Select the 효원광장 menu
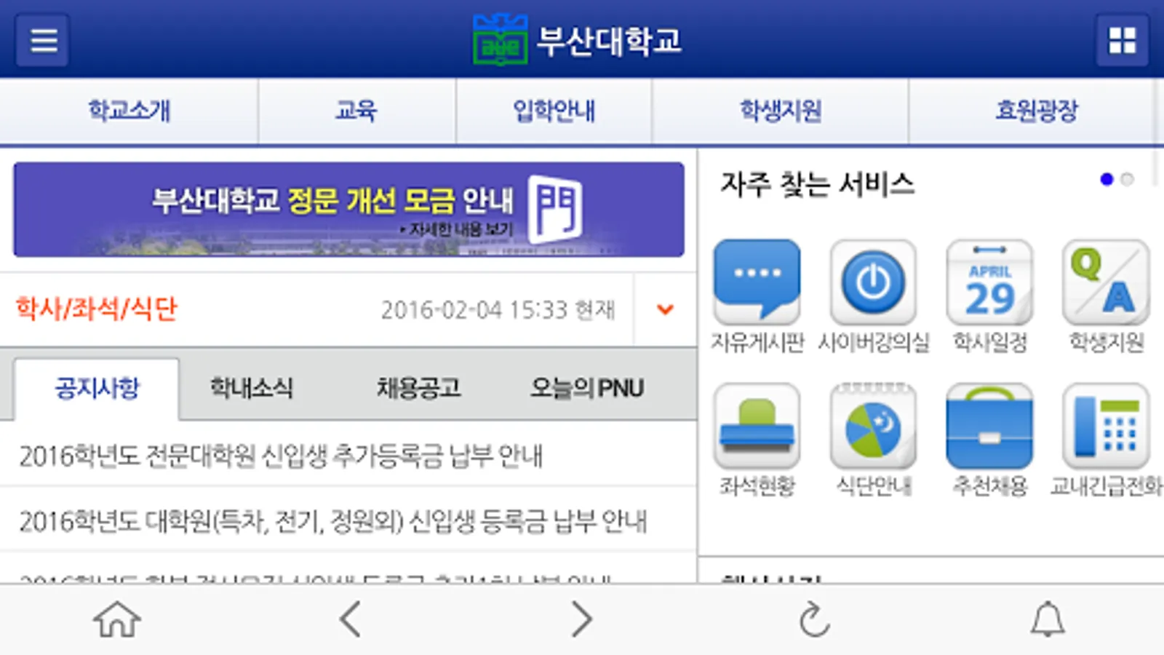The width and height of the screenshot is (1164, 655). (1036, 111)
